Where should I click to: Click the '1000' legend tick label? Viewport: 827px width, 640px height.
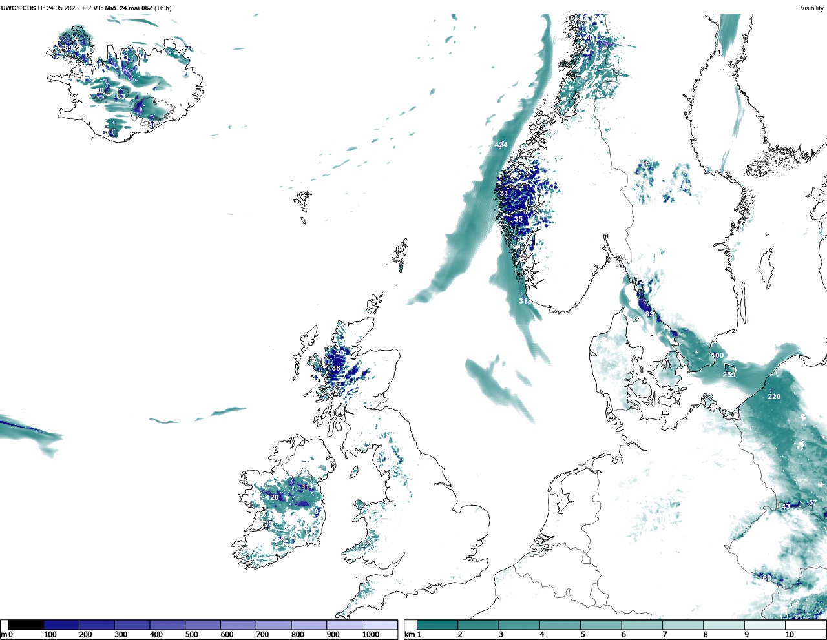[x=370, y=635]
